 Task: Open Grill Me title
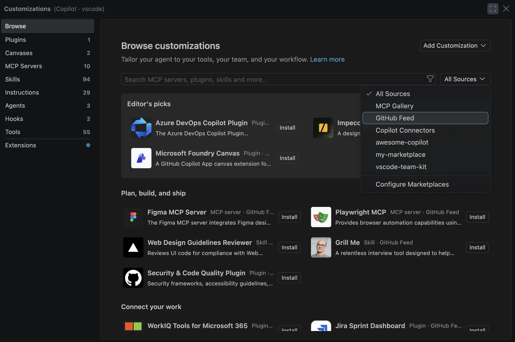point(347,242)
